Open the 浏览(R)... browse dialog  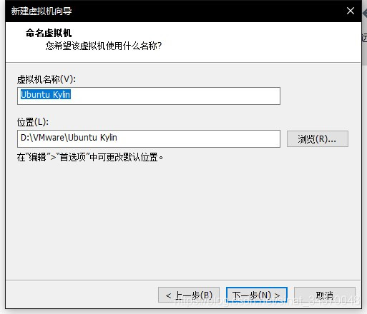[318, 139]
